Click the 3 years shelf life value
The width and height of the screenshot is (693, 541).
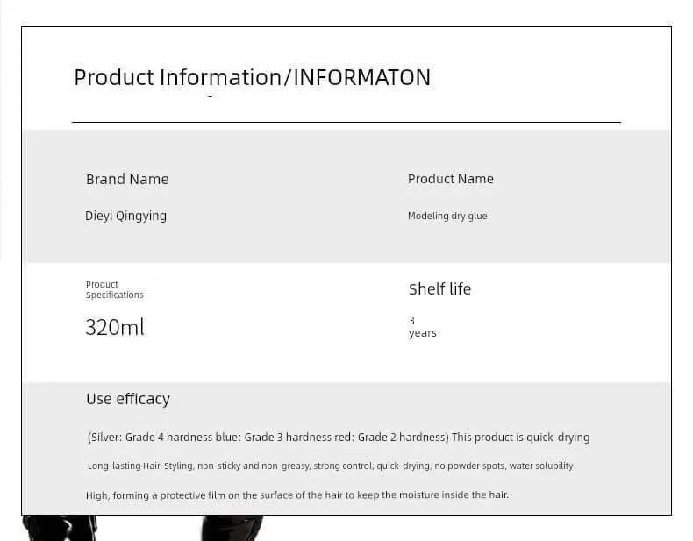(x=422, y=327)
